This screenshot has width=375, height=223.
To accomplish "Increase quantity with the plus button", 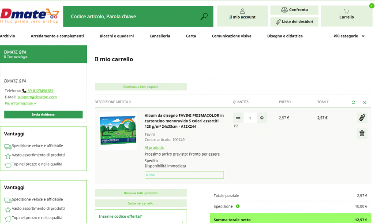I will pyautogui.click(x=262, y=118).
